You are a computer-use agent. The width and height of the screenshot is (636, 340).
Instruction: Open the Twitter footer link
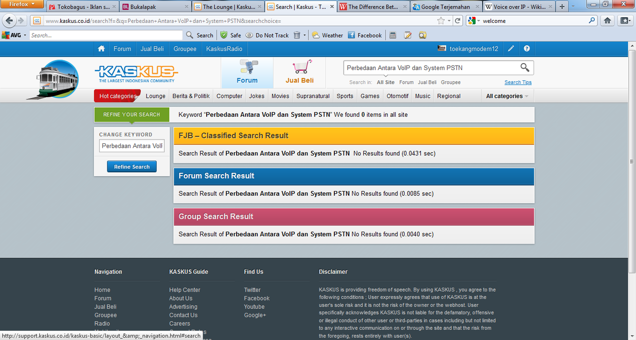click(x=252, y=290)
